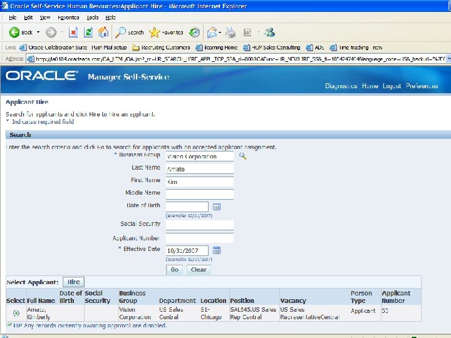Image resolution: width=451 pixels, height=338 pixels.
Task: Click in the Date of Birth field
Action: 187,207
